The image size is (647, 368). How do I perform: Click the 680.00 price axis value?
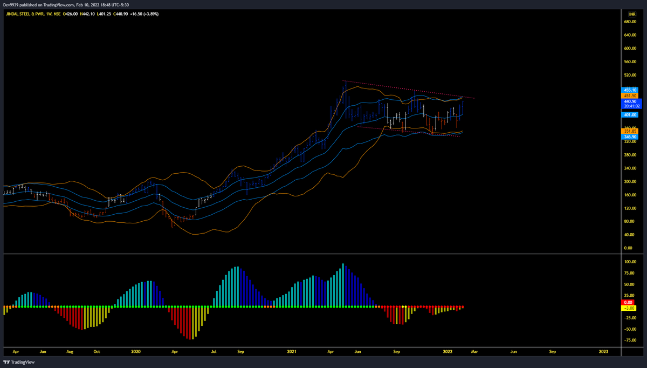631,22
